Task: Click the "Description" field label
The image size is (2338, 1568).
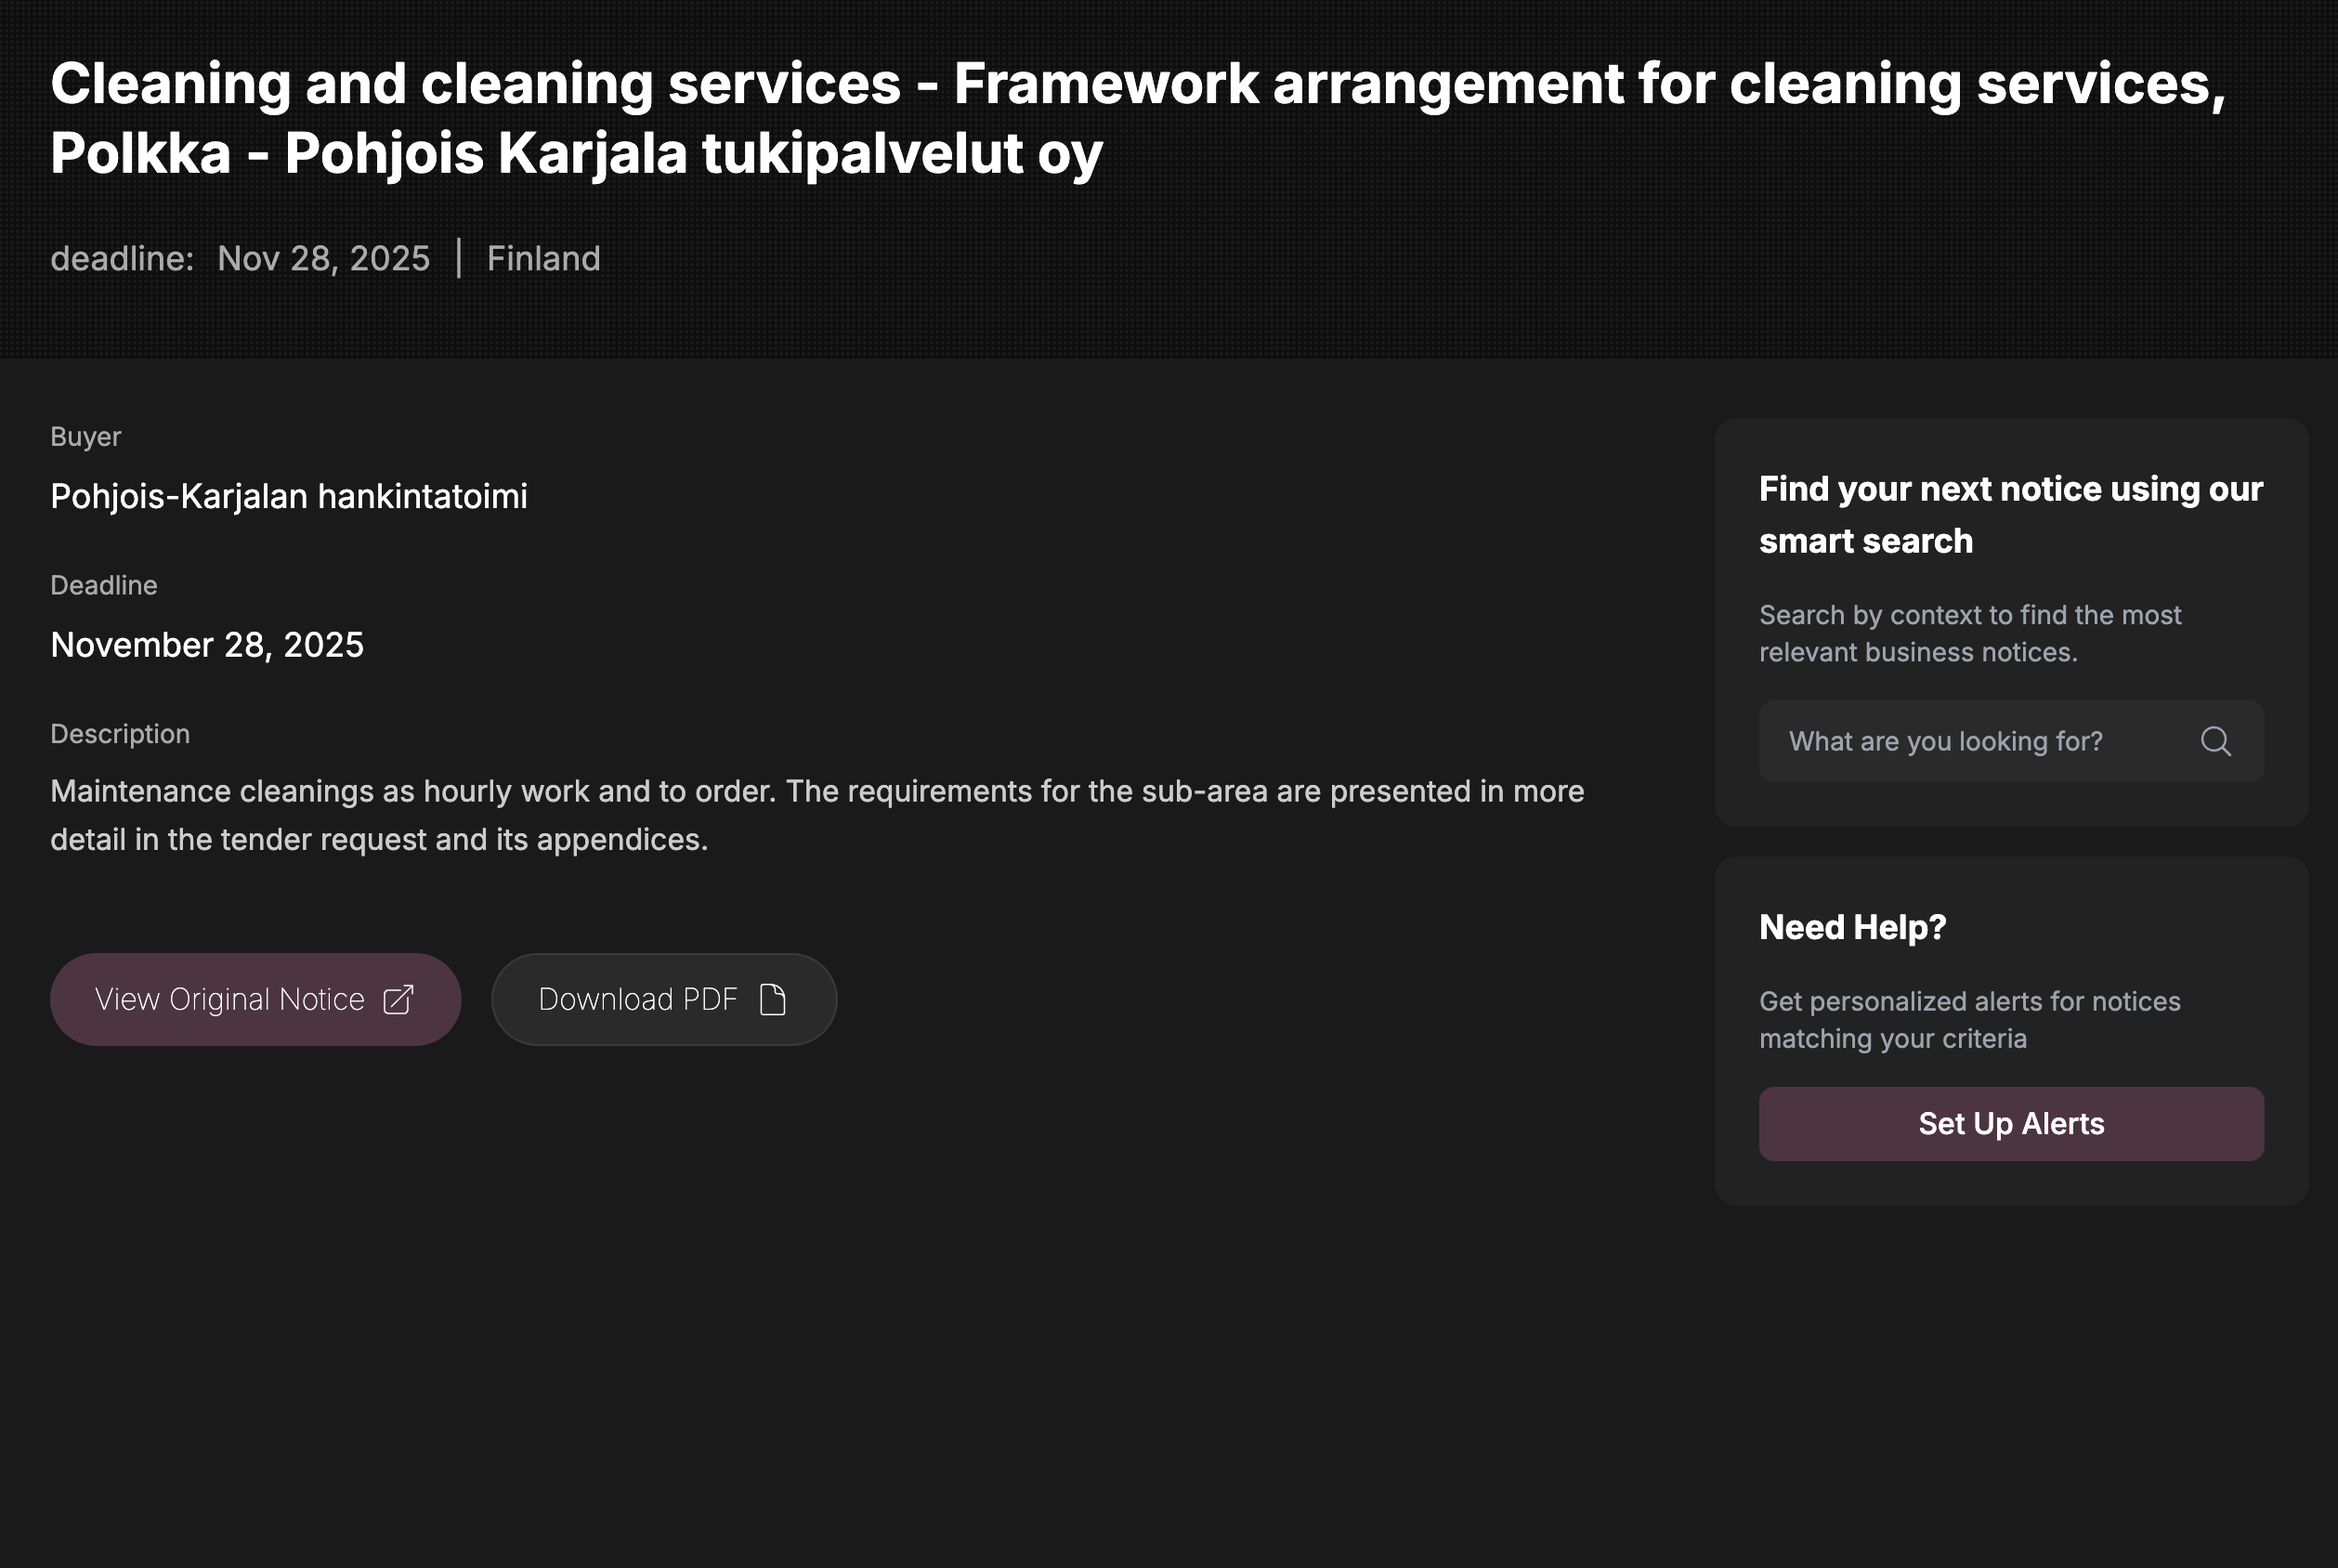Action: pos(120,734)
